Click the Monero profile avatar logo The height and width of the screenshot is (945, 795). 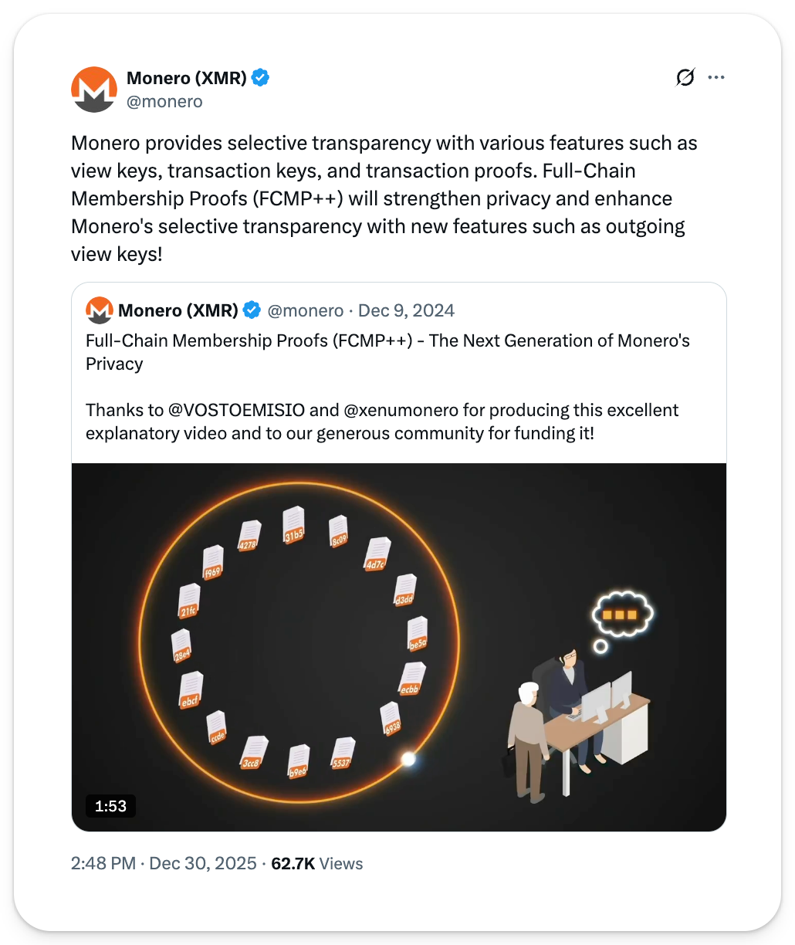(93, 90)
